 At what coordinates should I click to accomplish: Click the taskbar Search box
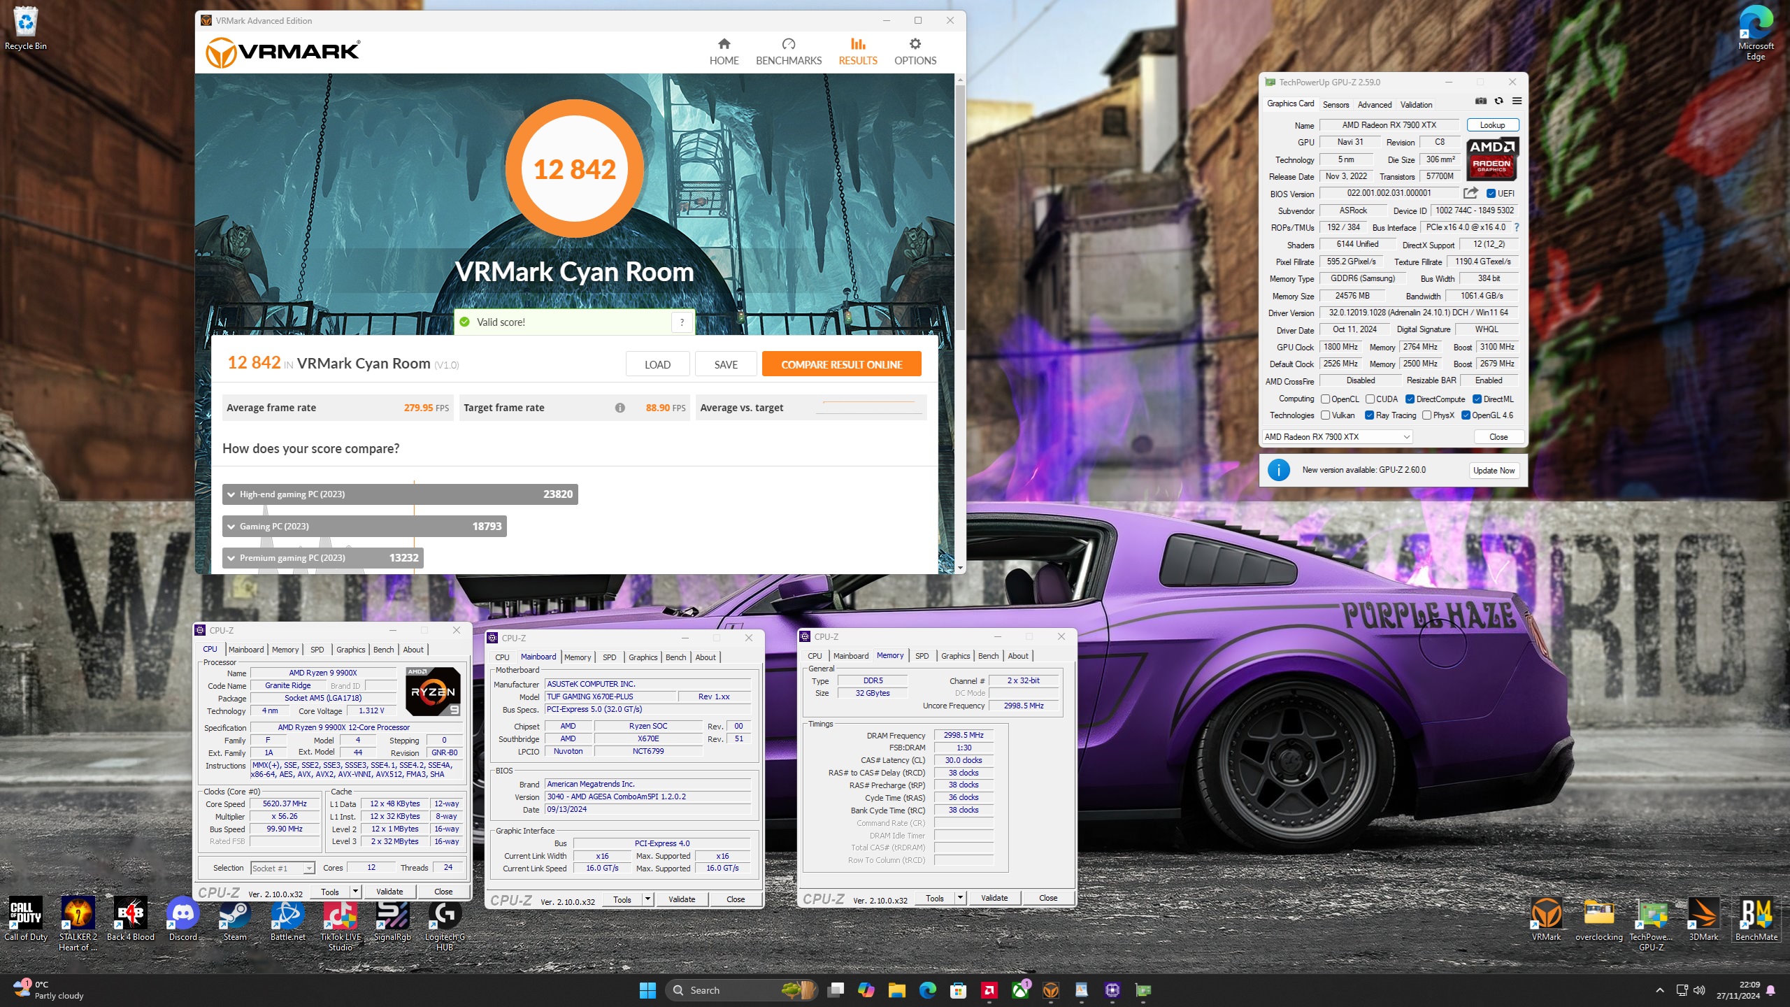coord(741,990)
